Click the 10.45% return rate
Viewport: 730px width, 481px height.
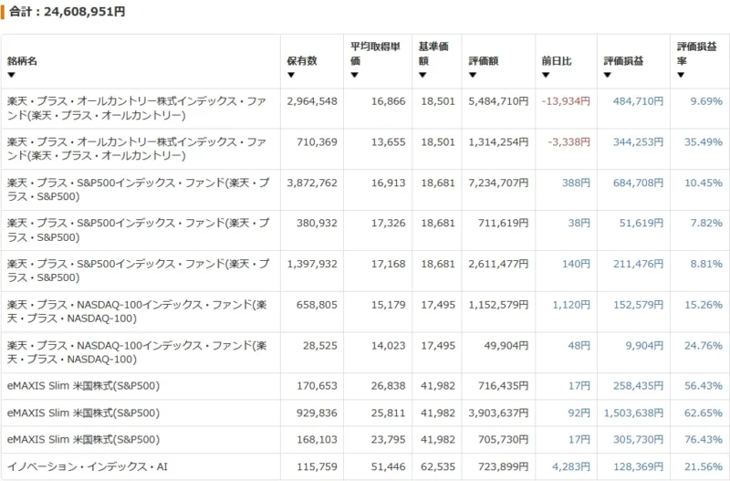(704, 183)
